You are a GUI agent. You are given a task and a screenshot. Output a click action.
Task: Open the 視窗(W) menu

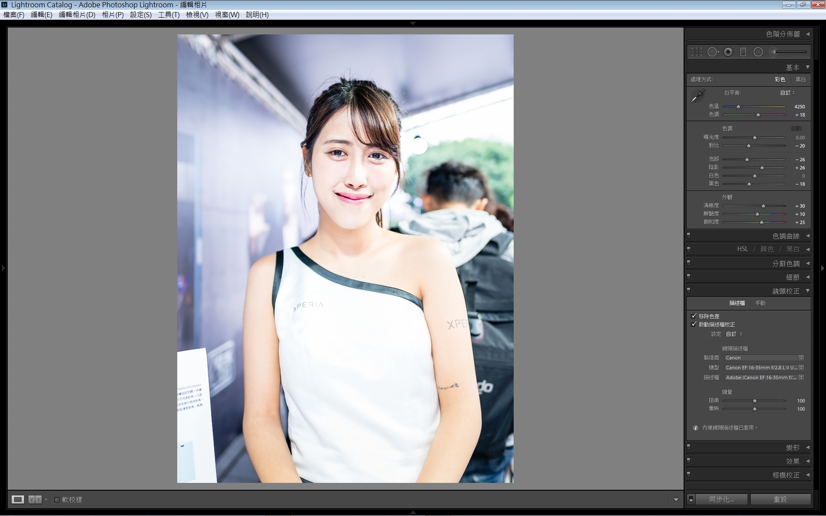227,15
